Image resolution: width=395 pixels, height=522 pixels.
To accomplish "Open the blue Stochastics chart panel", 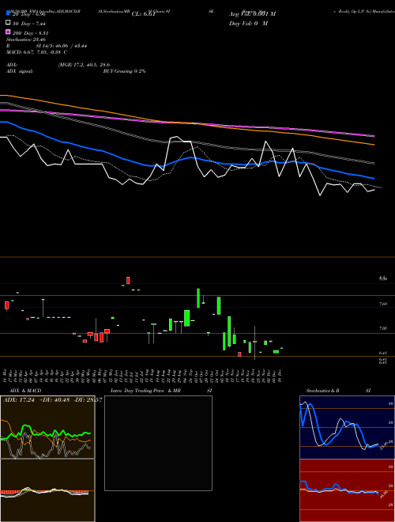I will coord(347,427).
